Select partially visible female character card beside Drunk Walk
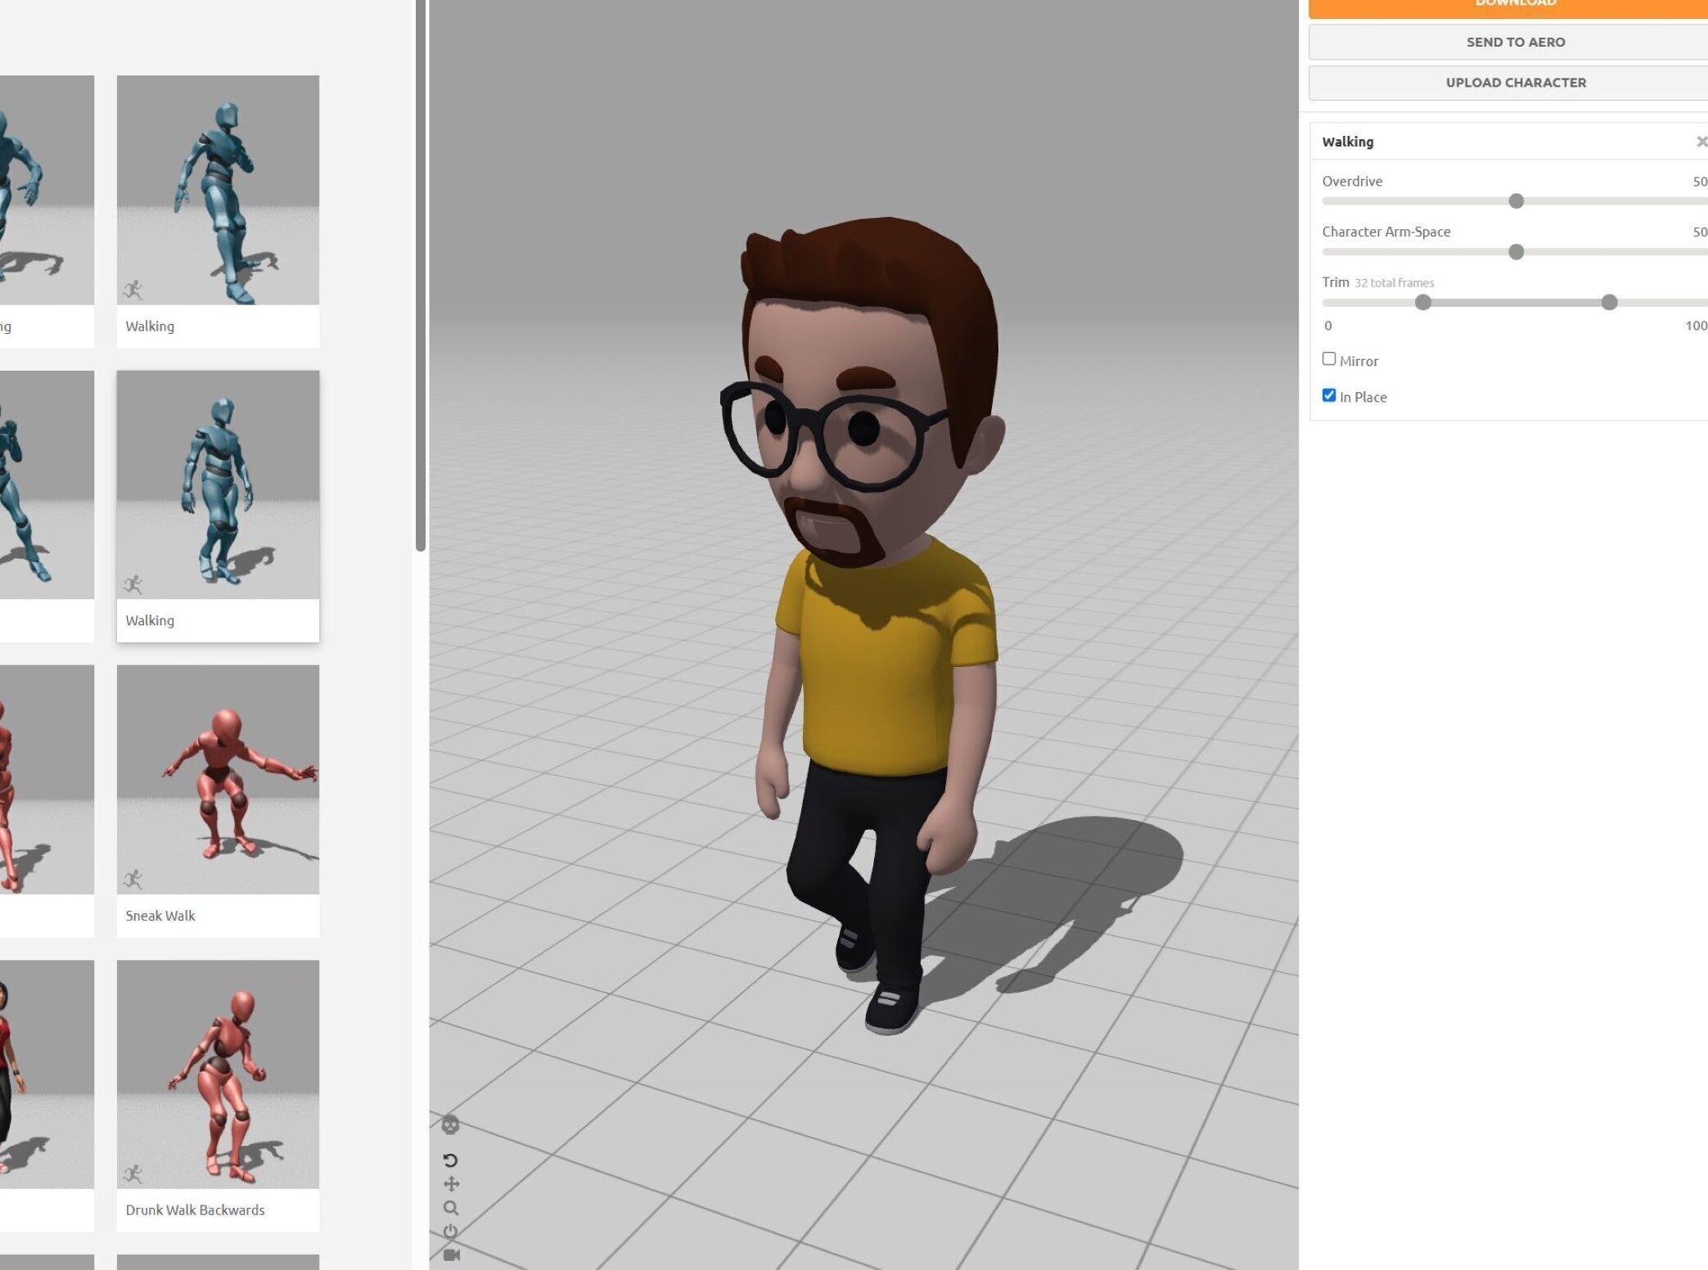 (47, 1095)
